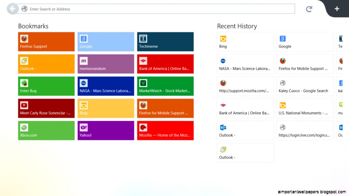Open Kaley Cuoco Google Search from history
The height and width of the screenshot is (196, 349).
click(304, 86)
